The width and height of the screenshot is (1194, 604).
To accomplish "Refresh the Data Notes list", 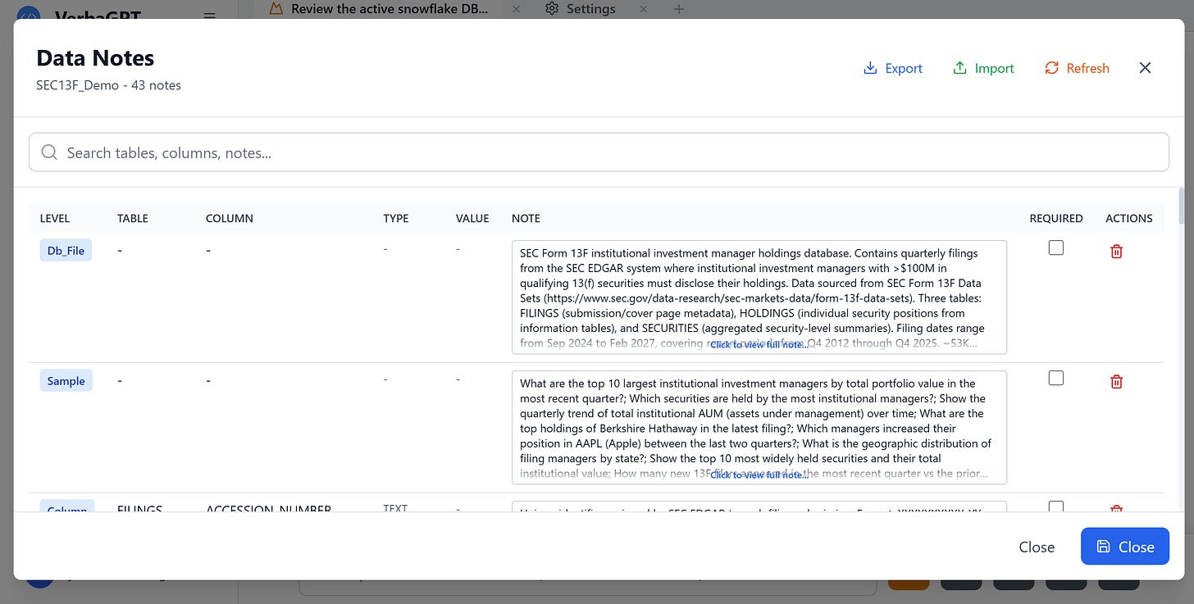I will click(1077, 68).
